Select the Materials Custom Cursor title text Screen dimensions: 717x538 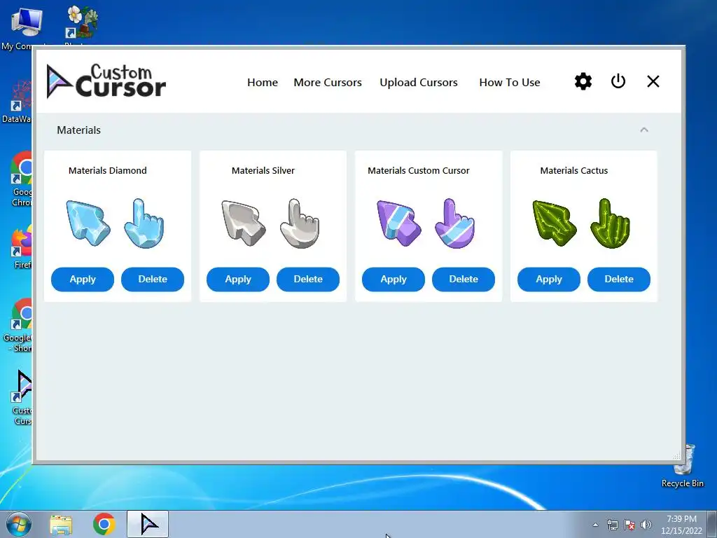pos(419,171)
